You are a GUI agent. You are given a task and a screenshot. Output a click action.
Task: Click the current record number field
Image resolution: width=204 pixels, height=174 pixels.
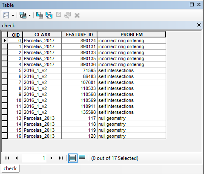point(34,158)
